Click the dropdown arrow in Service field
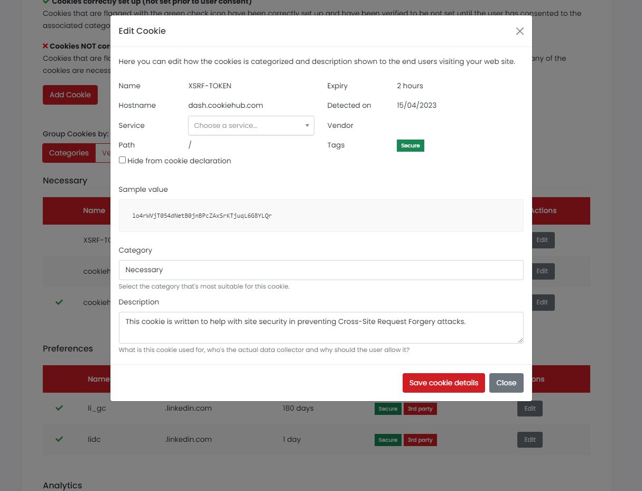 point(307,126)
